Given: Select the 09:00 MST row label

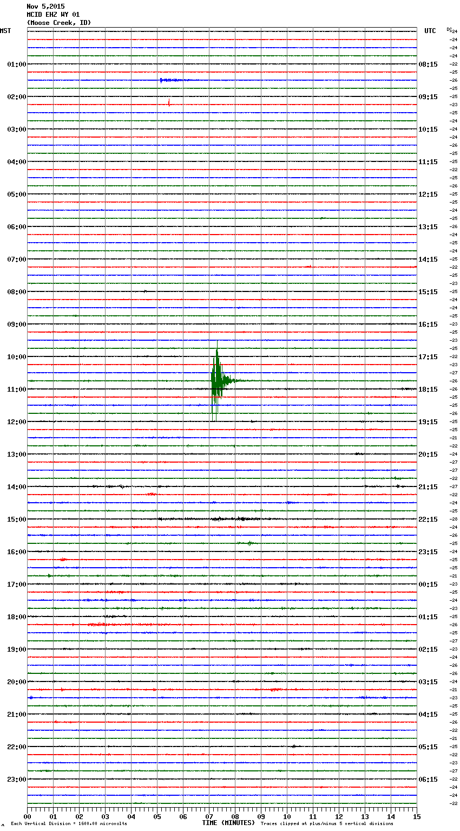Looking at the screenshot, I should (17, 324).
